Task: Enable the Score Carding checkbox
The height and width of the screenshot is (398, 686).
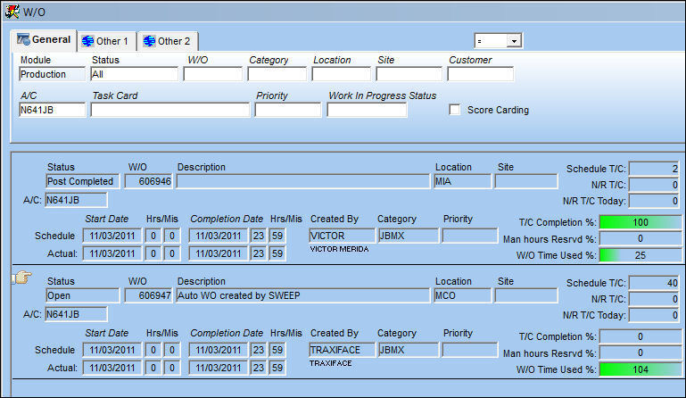Action: [455, 110]
